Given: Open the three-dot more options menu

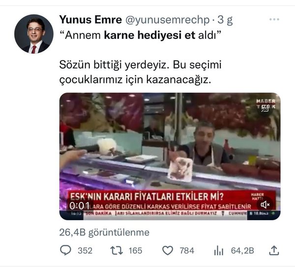Looking at the screenshot, I should 274,19.
